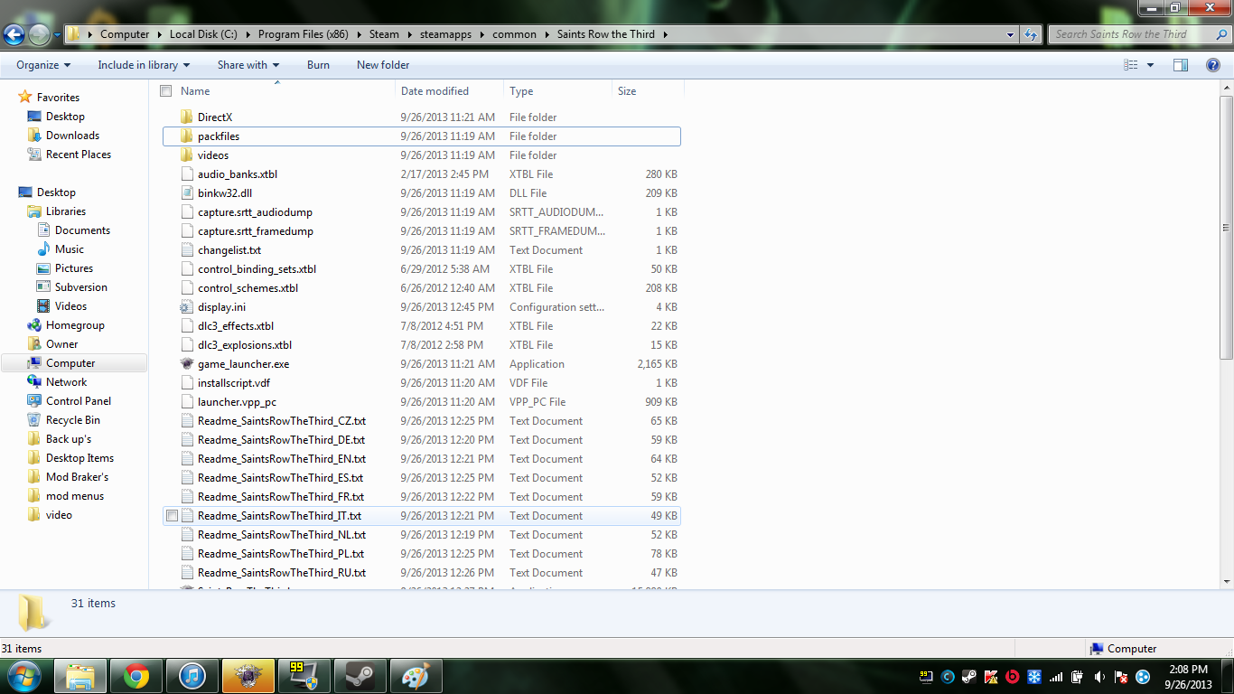Click the New folder button
This screenshot has width=1234, height=694.
point(383,65)
